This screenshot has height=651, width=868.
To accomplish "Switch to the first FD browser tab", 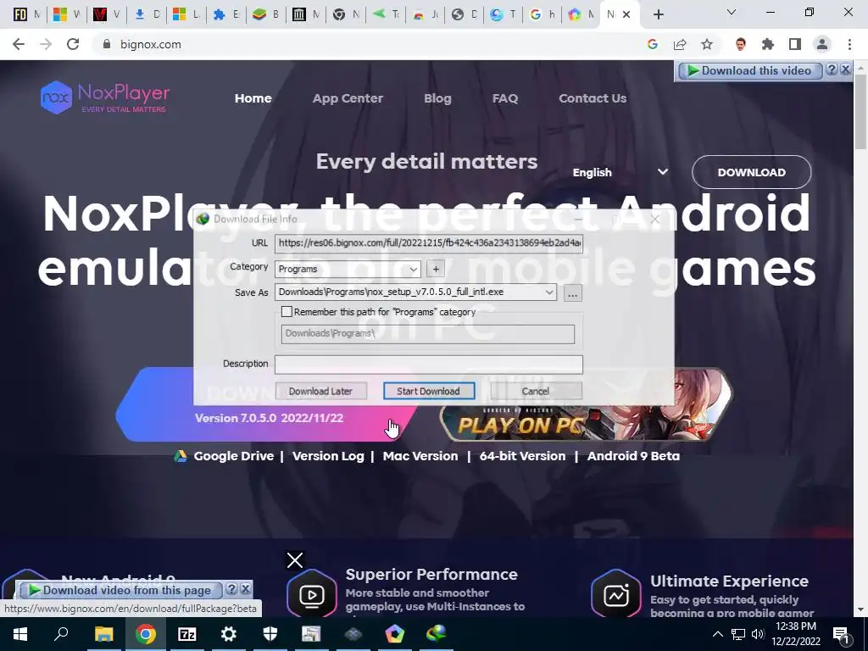I will click(26, 14).
